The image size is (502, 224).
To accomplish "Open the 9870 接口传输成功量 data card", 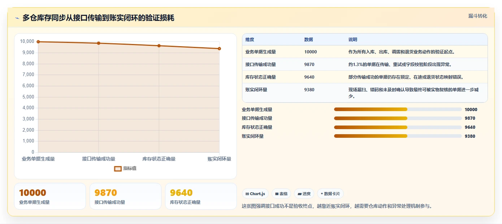I will pyautogui.click(x=125, y=196).
